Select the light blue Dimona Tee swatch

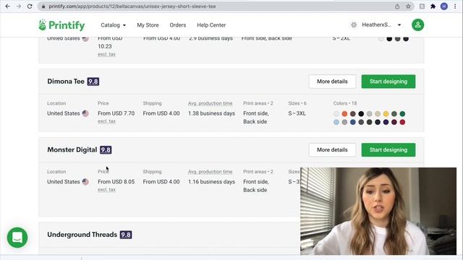click(x=336, y=122)
